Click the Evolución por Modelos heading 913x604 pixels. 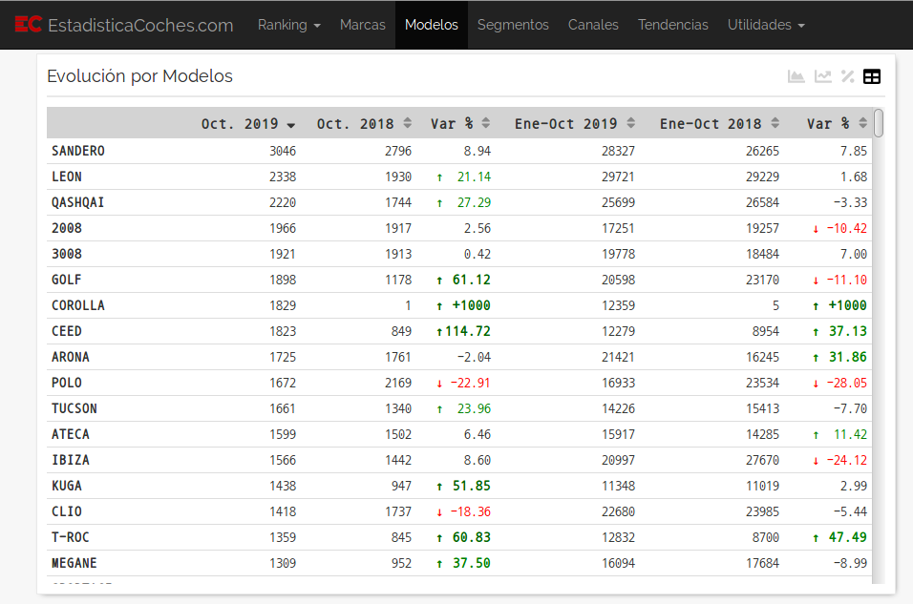pos(139,76)
